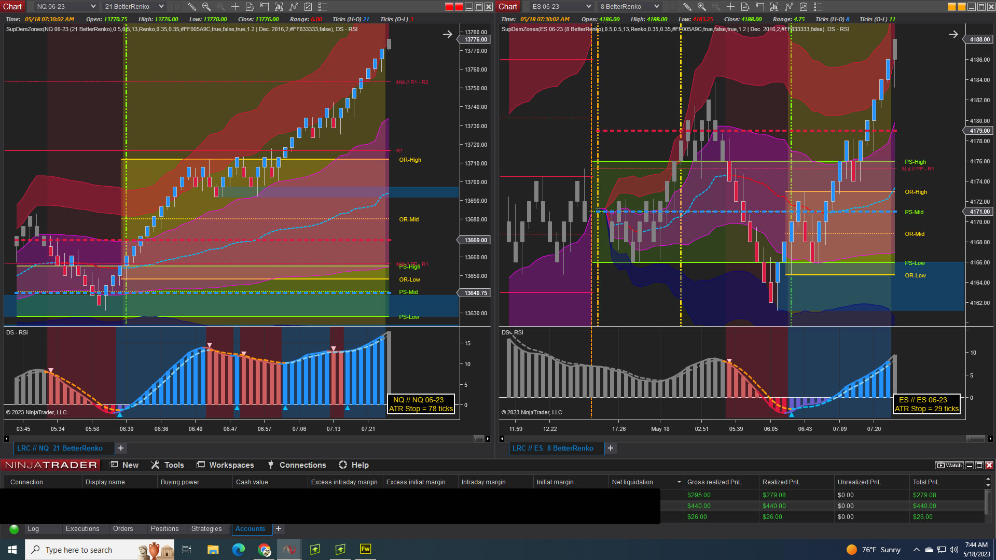Open properties list icon in NQ chart
Image resolution: width=996 pixels, height=560 pixels.
(323, 7)
